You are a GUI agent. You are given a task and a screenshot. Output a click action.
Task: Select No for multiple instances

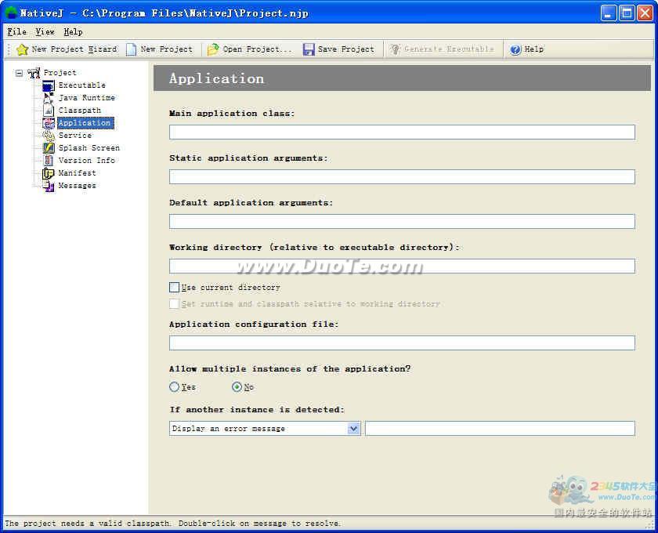click(237, 387)
